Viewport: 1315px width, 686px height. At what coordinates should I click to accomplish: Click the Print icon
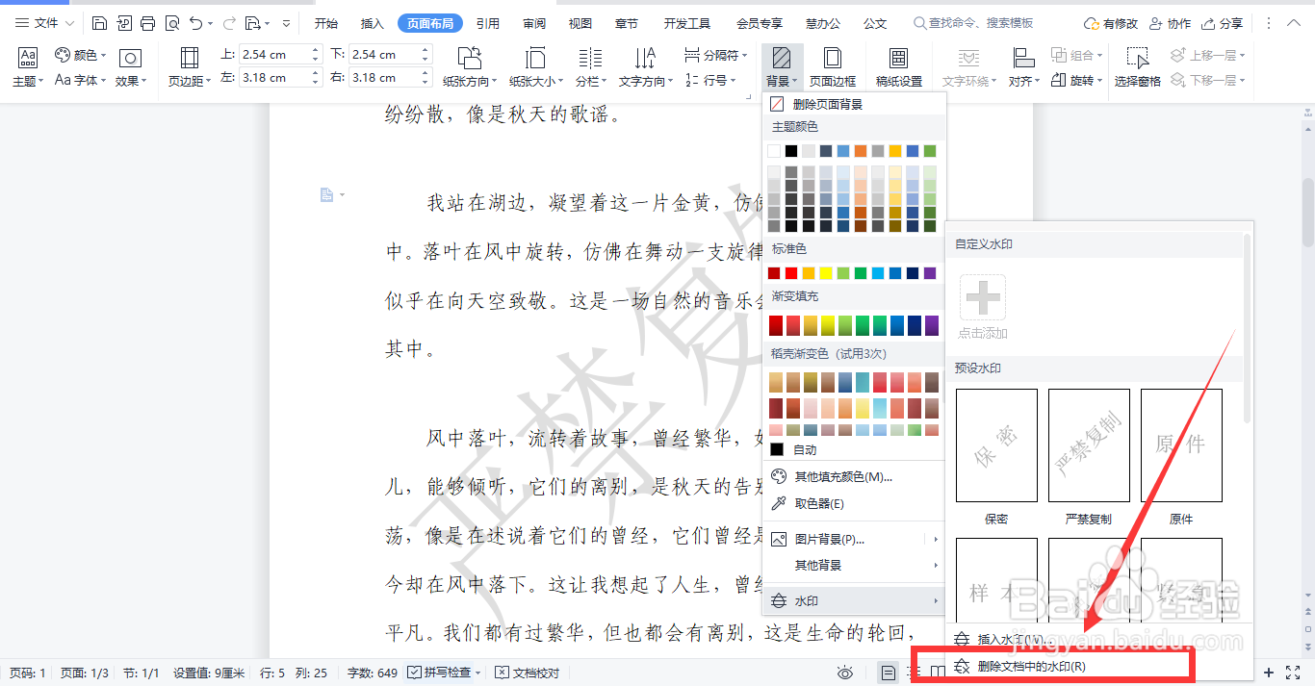tap(147, 23)
